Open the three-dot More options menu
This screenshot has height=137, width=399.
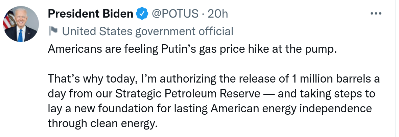click(376, 14)
